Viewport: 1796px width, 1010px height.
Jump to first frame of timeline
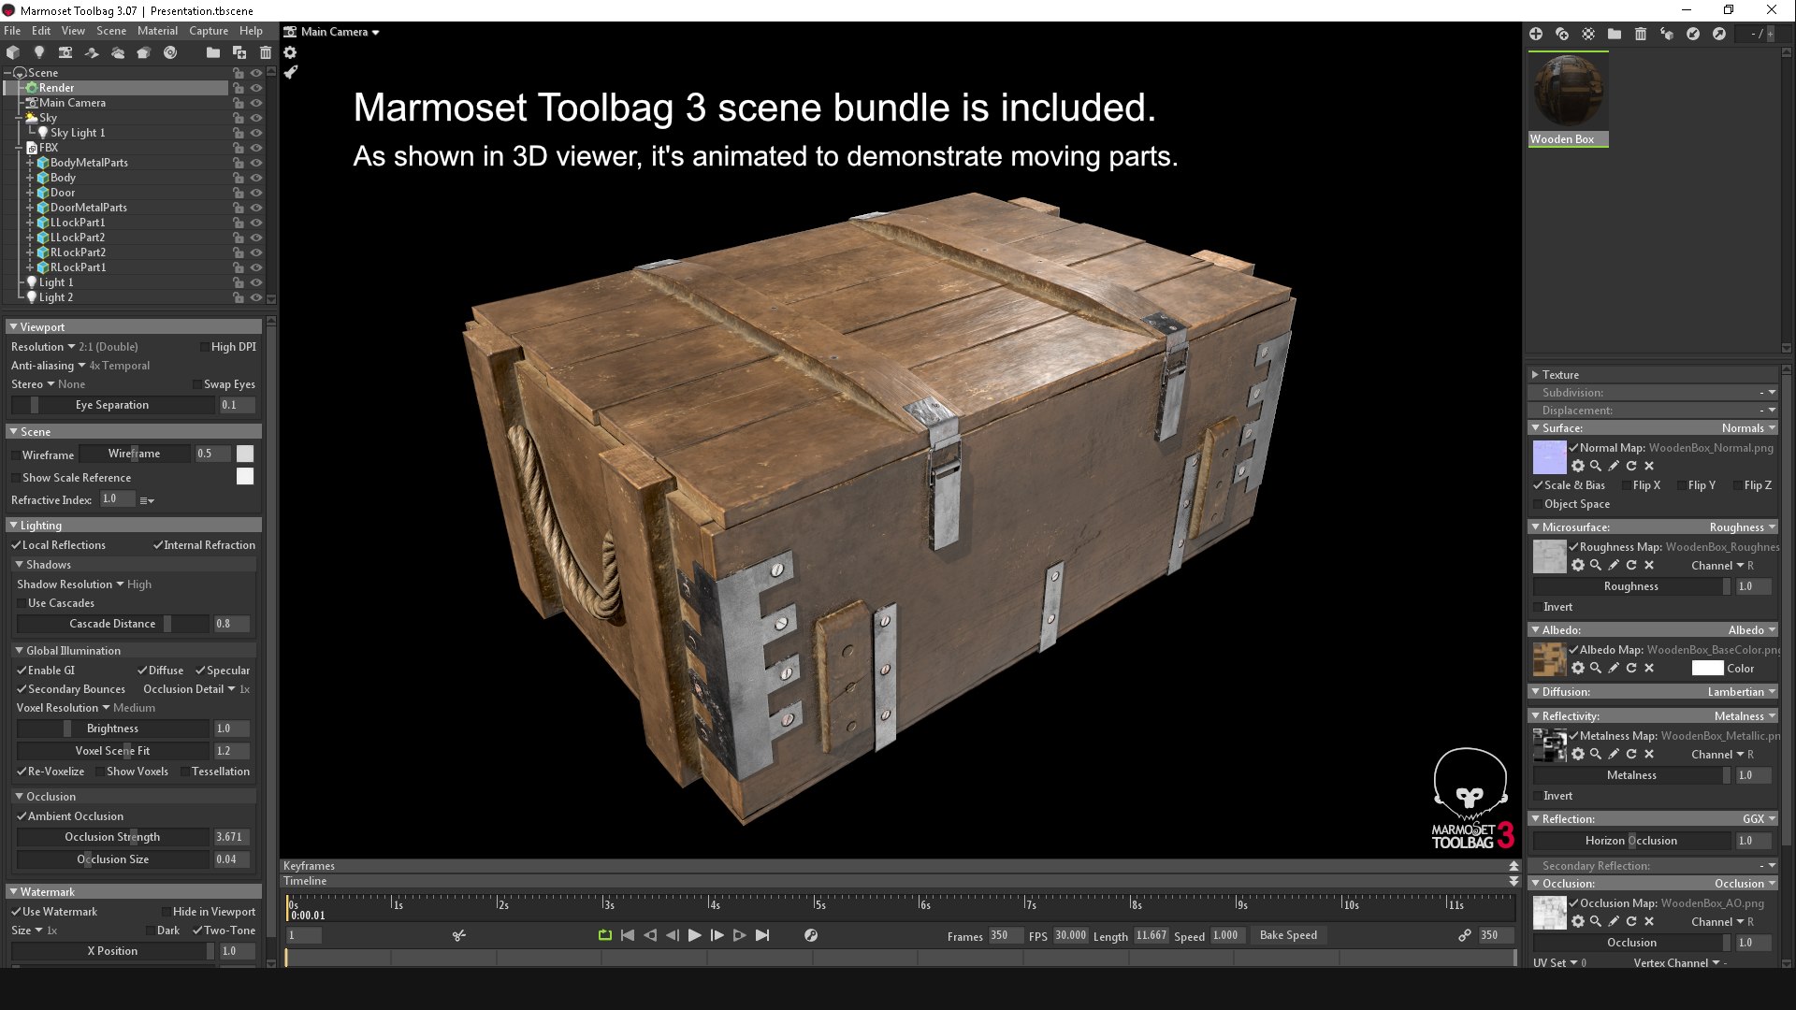point(628,935)
